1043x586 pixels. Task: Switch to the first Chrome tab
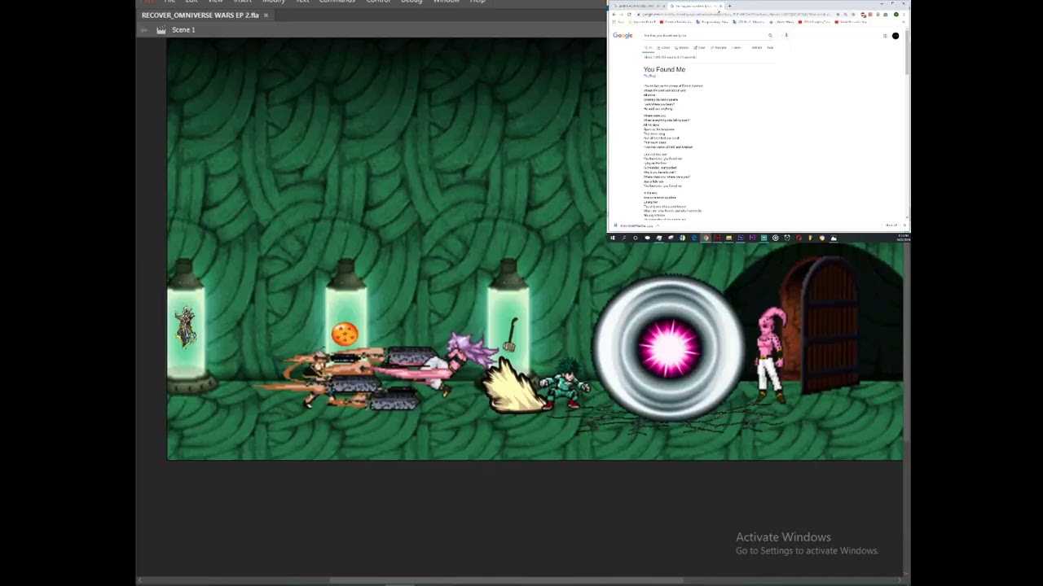click(640, 6)
